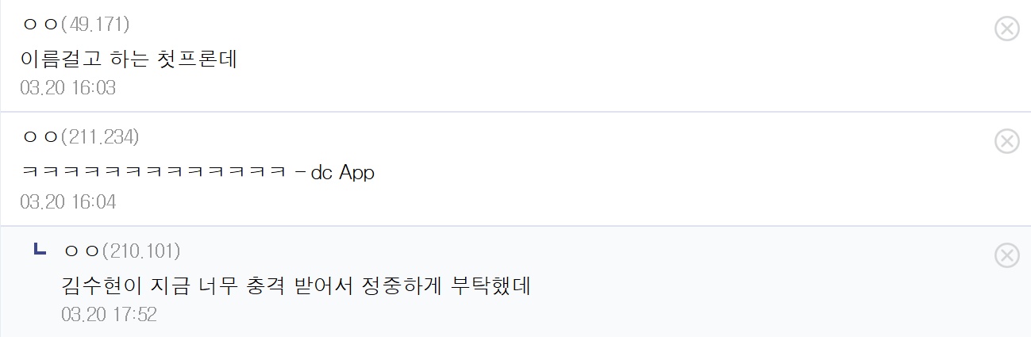Delete the comment by ㅇㅇ(49.171)
The image size is (1031, 337).
[1007, 29]
